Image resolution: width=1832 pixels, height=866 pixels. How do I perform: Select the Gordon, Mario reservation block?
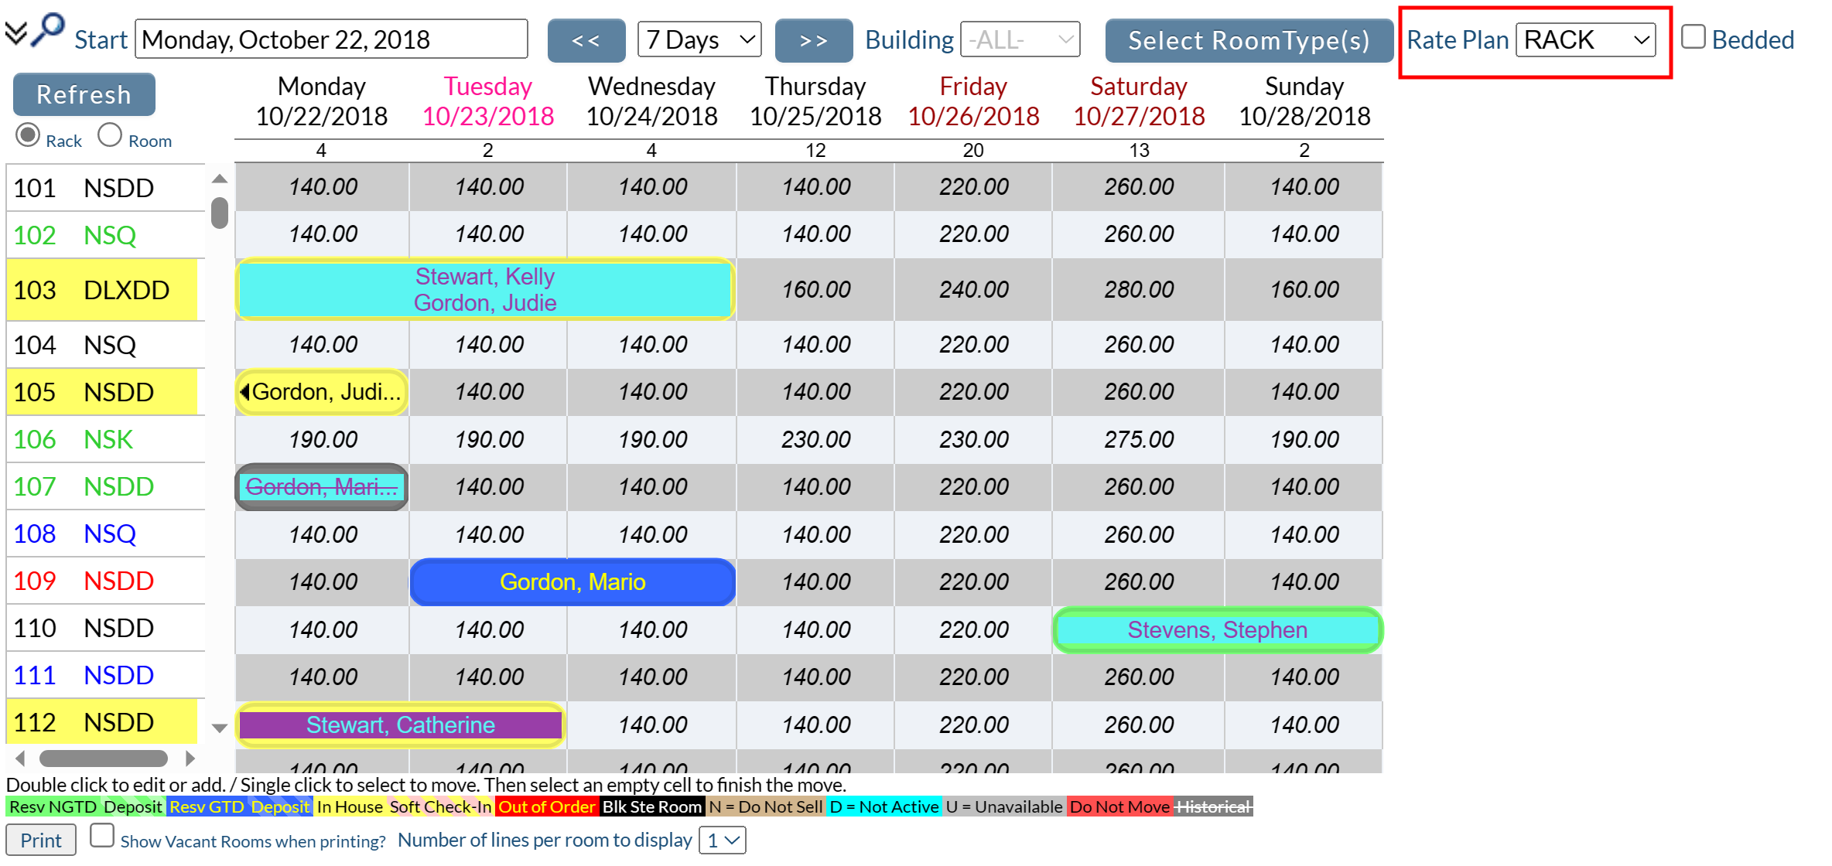[x=572, y=582]
